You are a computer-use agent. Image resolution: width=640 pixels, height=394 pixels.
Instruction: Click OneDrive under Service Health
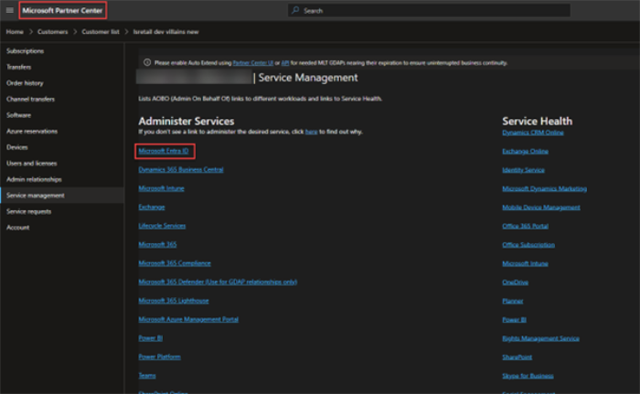515,282
